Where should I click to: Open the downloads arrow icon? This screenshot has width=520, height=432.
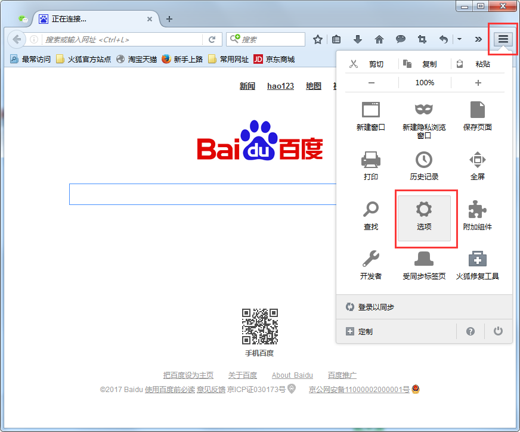(x=358, y=39)
